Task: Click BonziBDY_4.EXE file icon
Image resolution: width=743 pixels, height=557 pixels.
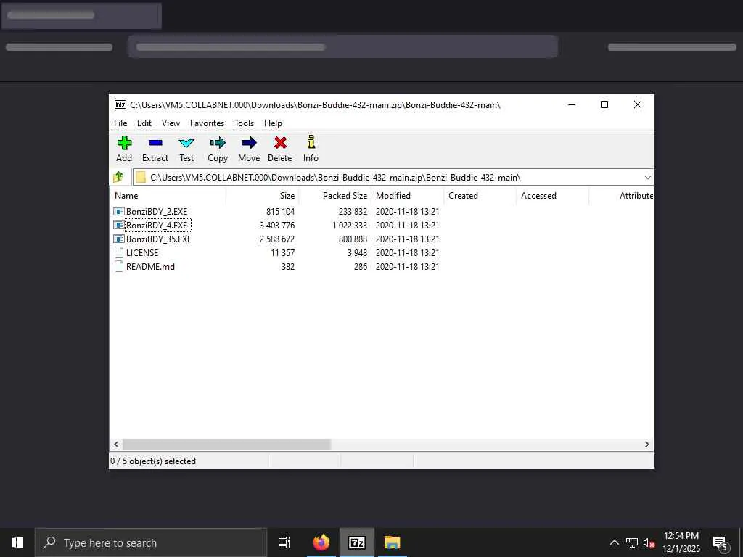Action: click(x=119, y=225)
